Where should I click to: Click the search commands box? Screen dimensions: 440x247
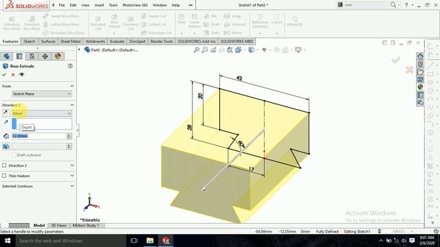pos(366,5)
